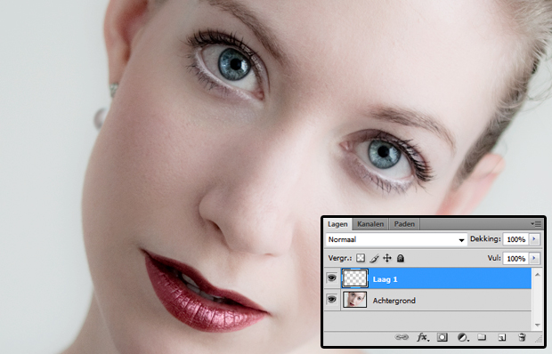Image resolution: width=552 pixels, height=354 pixels.
Task: Click layers list scroll down arrow
Action: (538, 326)
